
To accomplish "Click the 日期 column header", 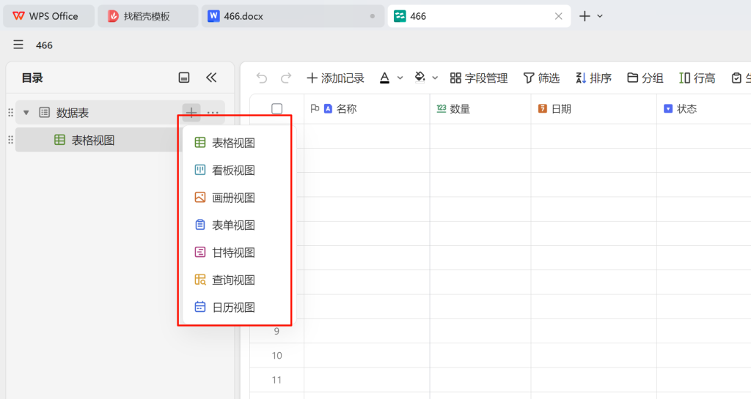I will pyautogui.click(x=594, y=109).
